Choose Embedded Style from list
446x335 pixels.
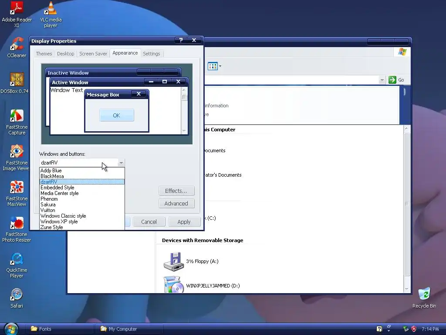point(82,188)
